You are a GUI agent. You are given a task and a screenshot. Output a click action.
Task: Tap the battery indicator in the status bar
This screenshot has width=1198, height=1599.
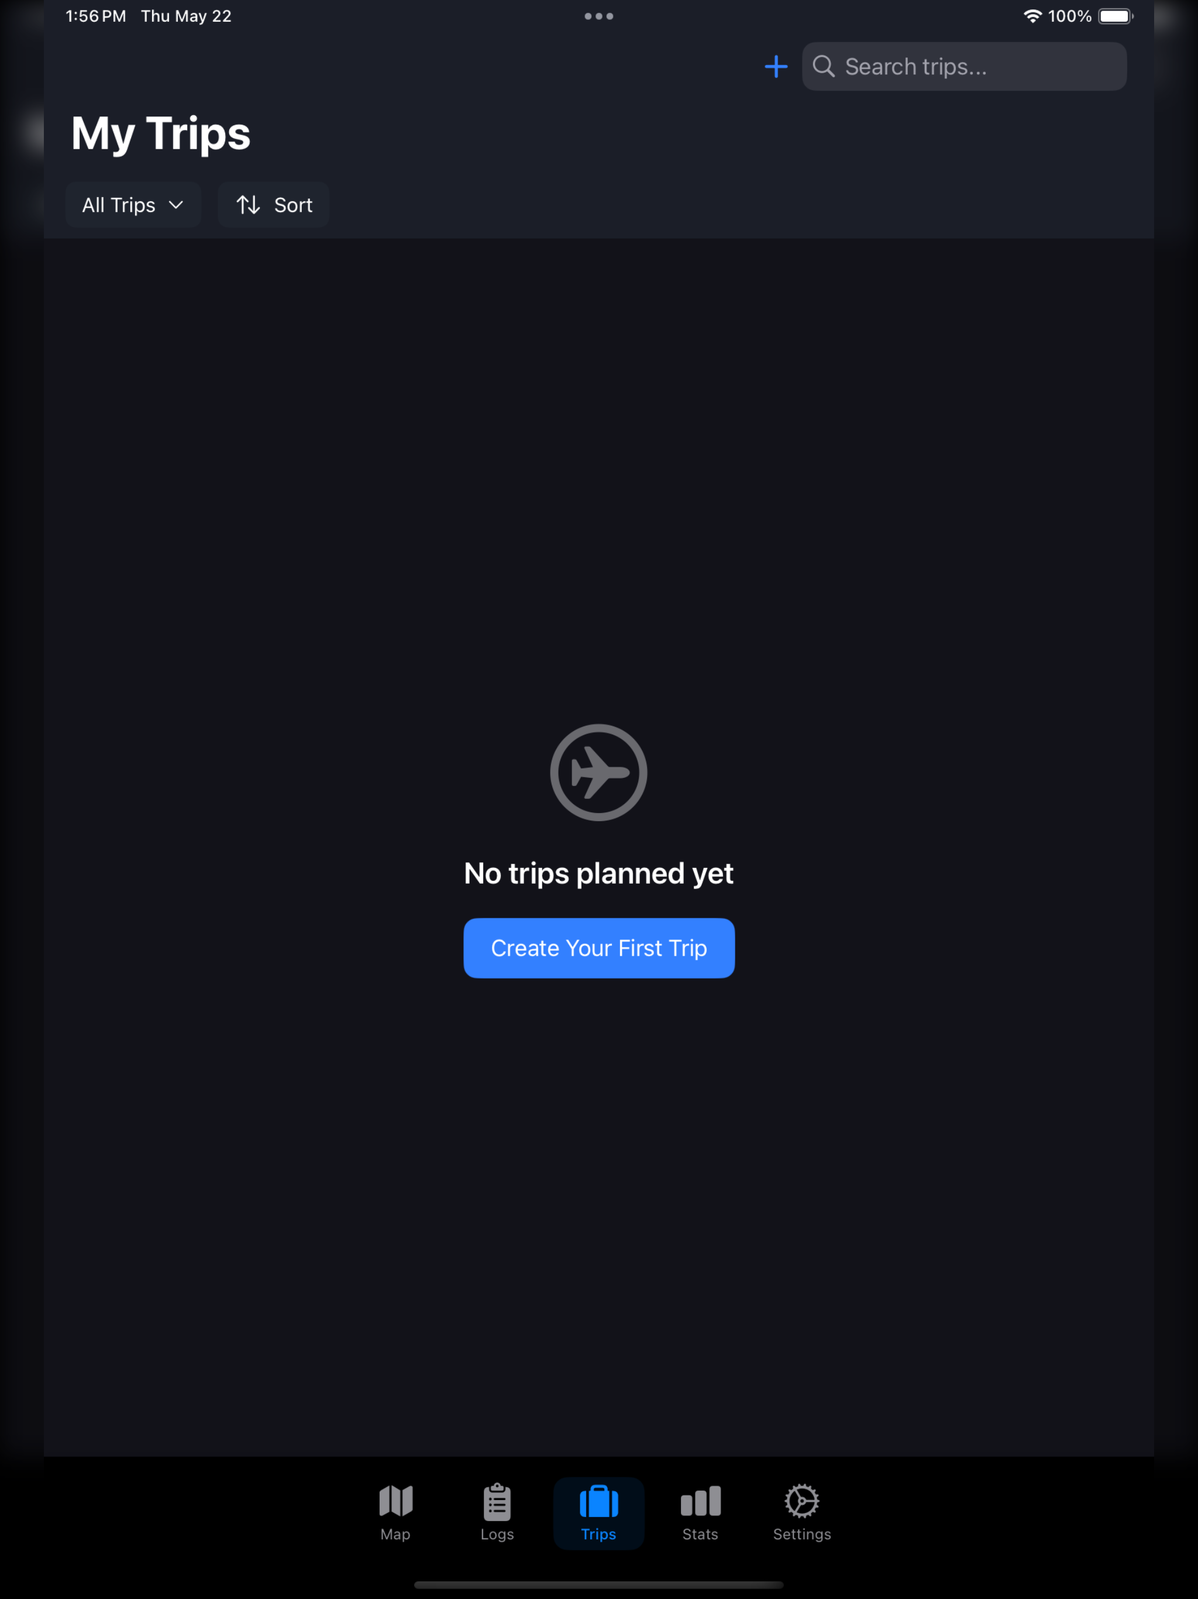(x=1116, y=16)
